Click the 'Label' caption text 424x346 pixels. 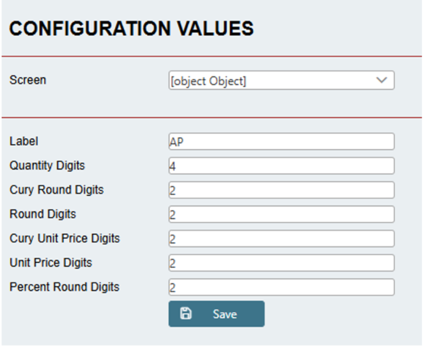(x=24, y=141)
